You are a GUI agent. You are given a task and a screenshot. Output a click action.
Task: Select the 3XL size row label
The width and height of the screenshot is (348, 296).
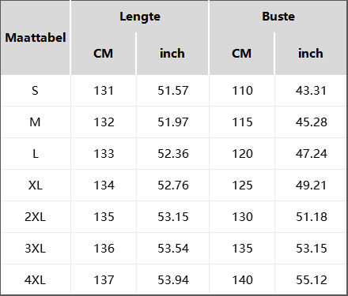[35, 249]
